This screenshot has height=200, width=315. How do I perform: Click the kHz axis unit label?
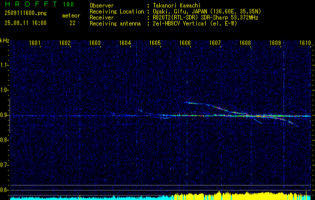5,40
